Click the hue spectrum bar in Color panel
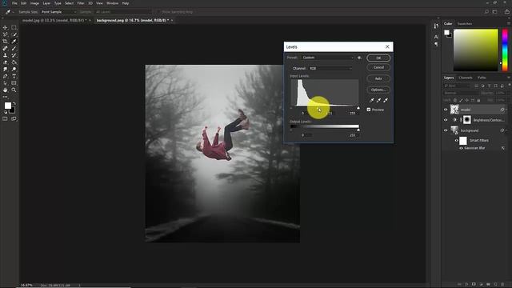Image resolution: width=512 pixels, height=288 pixels. point(505,50)
